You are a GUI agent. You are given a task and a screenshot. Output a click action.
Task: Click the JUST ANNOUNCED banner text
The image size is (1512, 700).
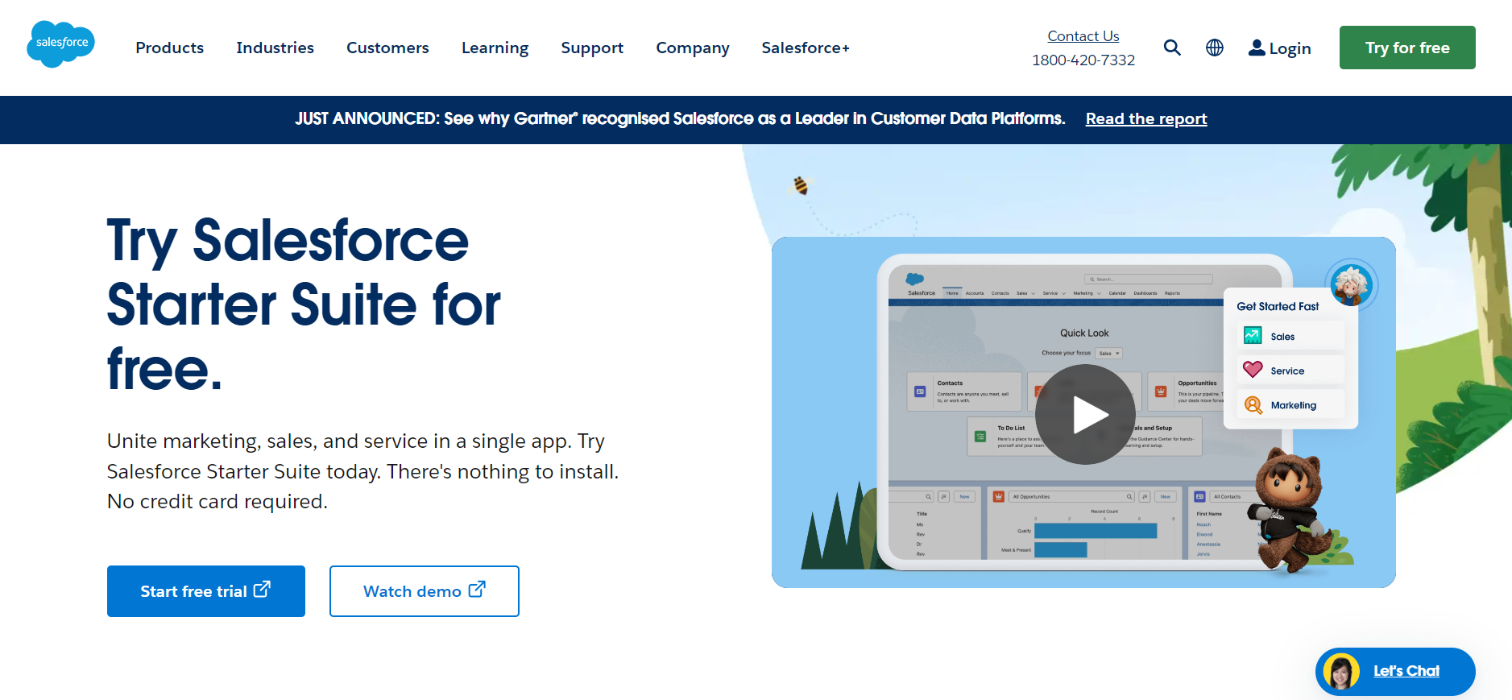(x=680, y=118)
